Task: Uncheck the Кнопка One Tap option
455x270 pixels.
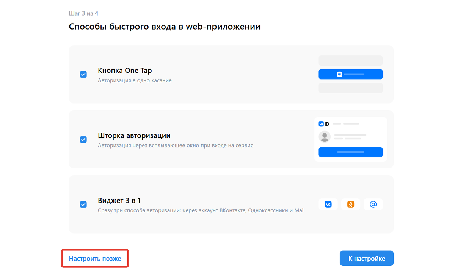Action: pos(83,74)
